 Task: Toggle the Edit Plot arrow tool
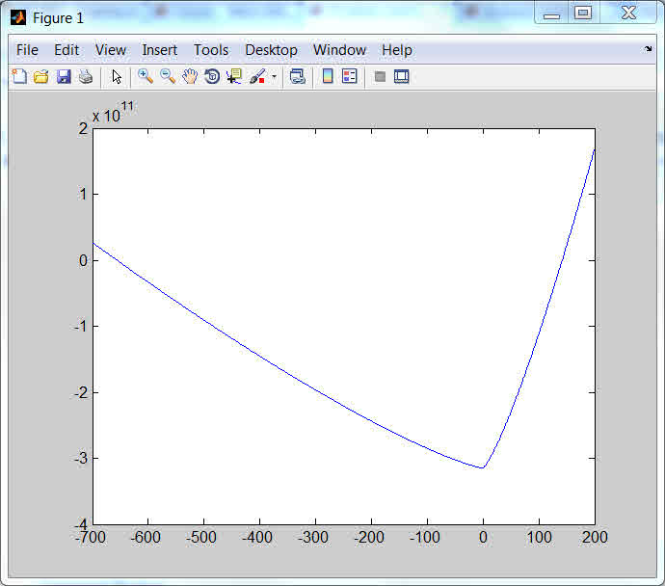click(x=117, y=76)
